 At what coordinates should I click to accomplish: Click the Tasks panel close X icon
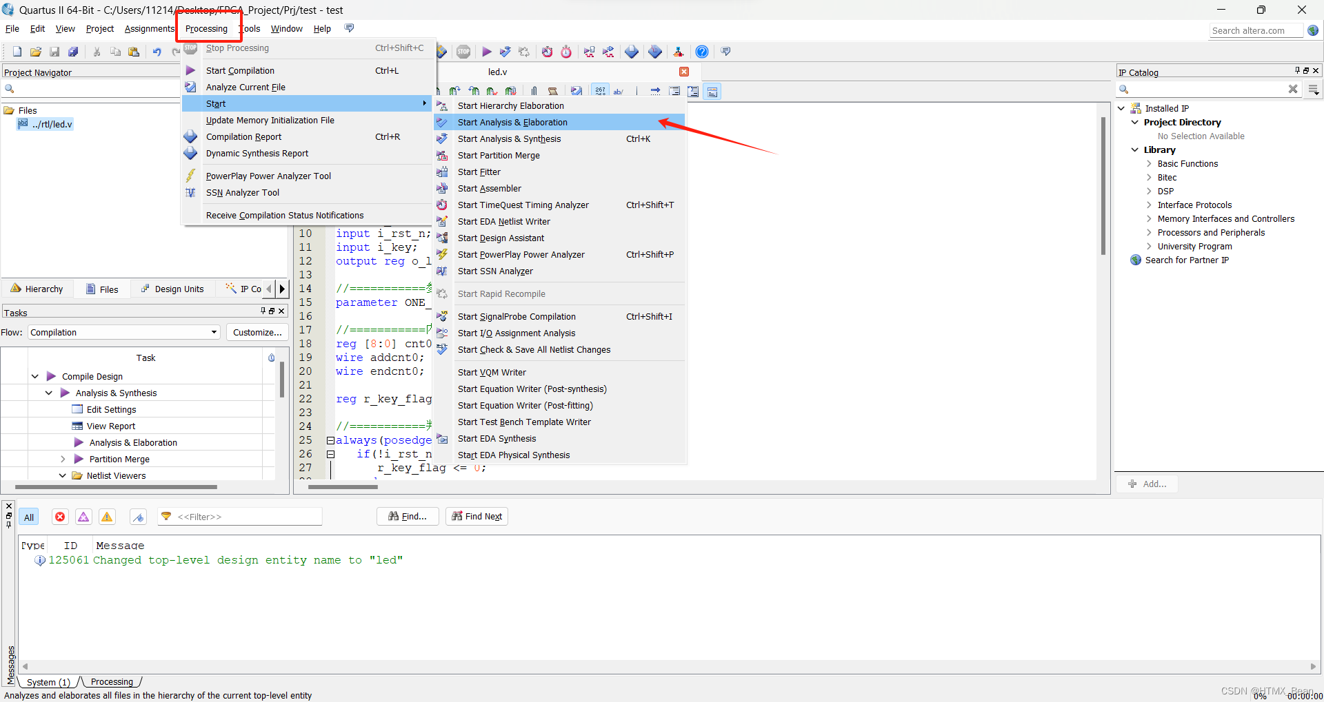pyautogui.click(x=281, y=311)
